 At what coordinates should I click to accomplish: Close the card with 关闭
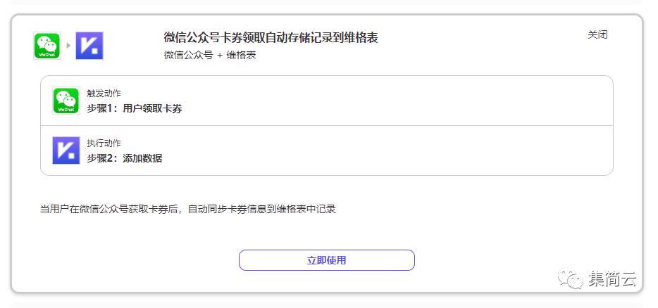click(597, 34)
